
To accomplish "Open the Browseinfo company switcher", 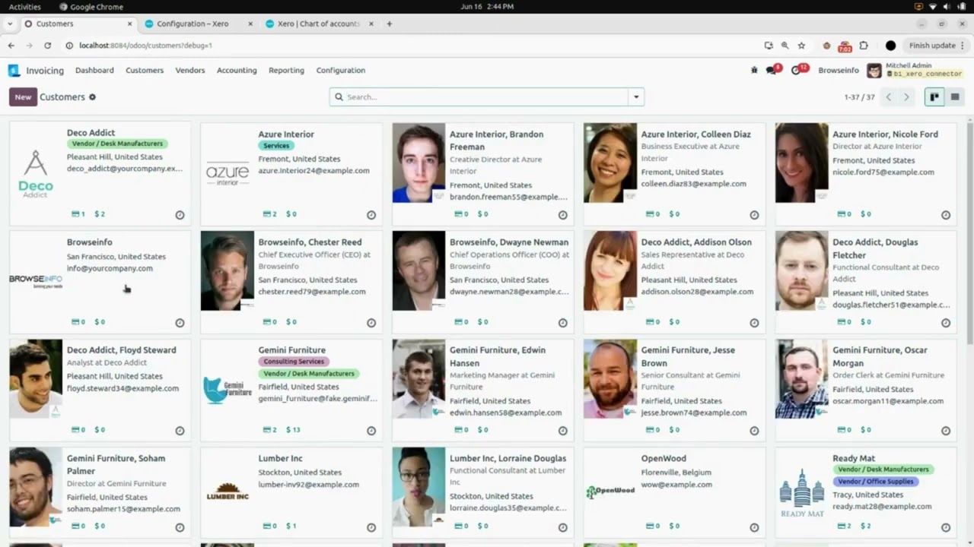I will [x=839, y=70].
